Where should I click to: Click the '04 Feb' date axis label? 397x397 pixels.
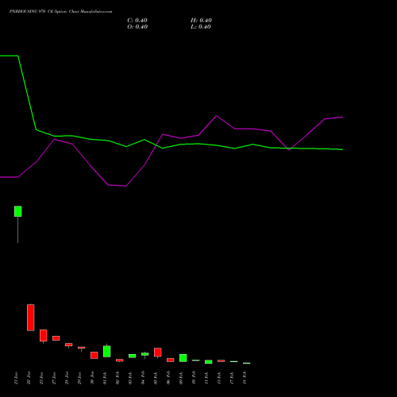[x=143, y=378]
